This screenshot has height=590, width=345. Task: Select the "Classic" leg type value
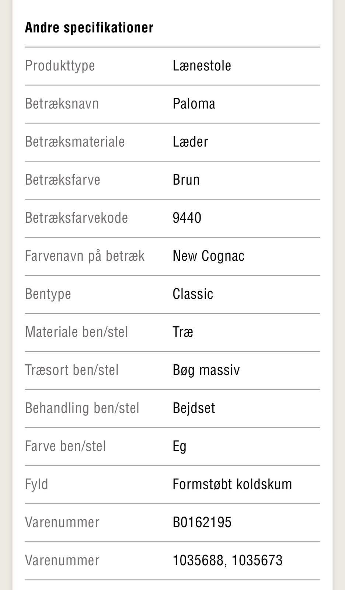click(193, 294)
